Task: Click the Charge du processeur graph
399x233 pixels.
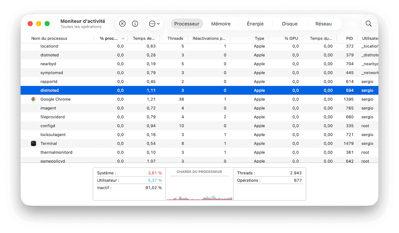Action: pyautogui.click(x=199, y=188)
